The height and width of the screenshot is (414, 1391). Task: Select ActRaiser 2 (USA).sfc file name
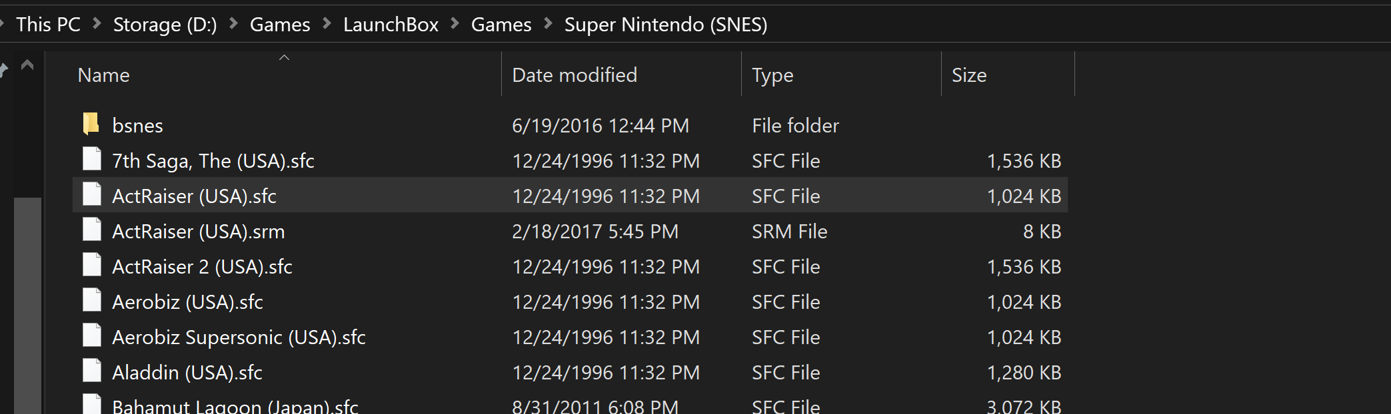click(202, 266)
